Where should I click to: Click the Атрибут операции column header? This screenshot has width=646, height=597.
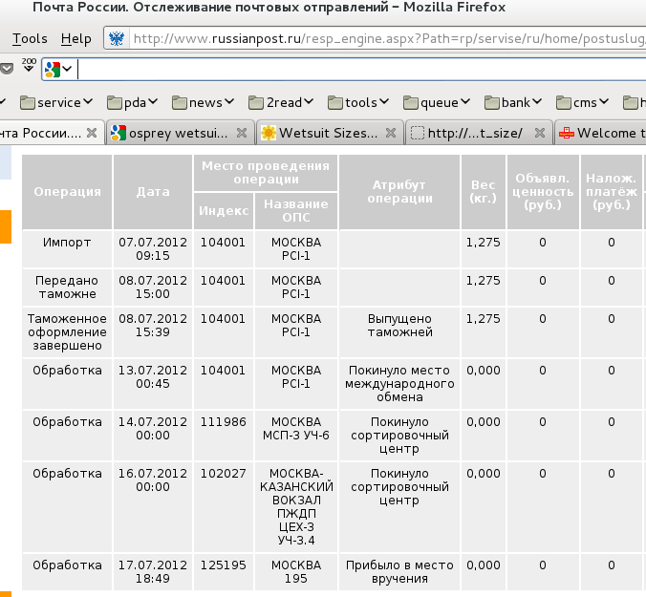(x=399, y=192)
